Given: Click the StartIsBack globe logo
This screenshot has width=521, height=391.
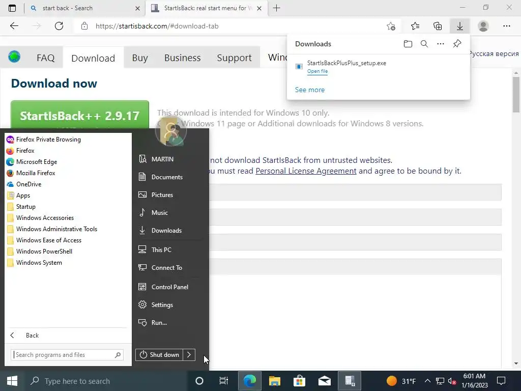Looking at the screenshot, I should [14, 57].
